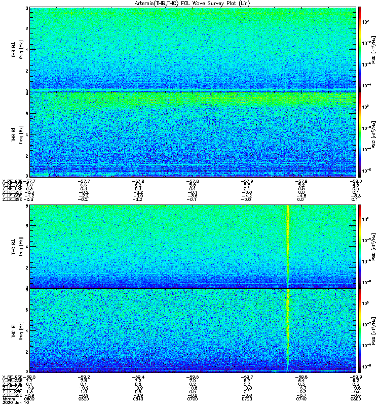Click the 0620 time tick label
Screen dimensions: 380x406
[x=84, y=399]
